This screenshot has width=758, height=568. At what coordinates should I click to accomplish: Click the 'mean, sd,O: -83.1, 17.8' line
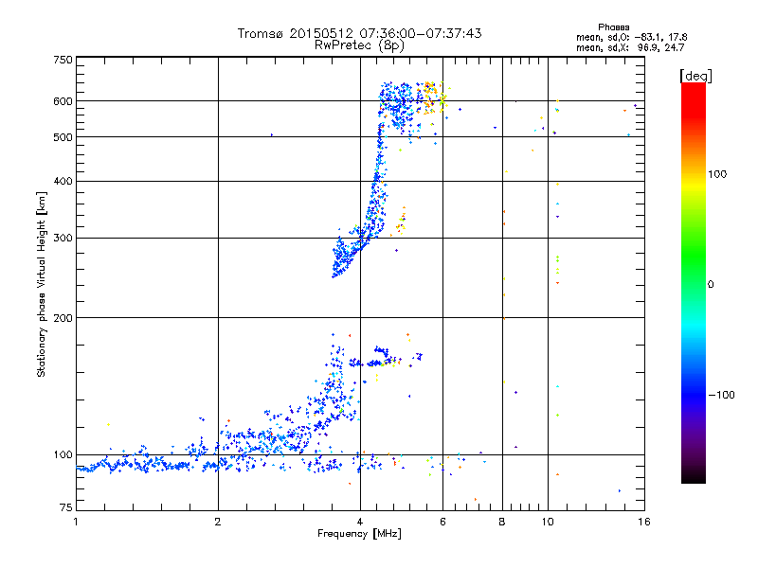point(631,37)
